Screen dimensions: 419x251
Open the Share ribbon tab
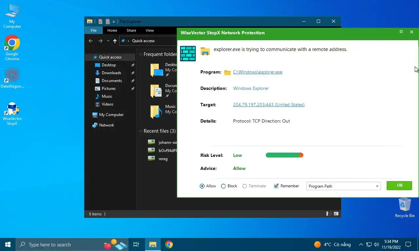131,30
